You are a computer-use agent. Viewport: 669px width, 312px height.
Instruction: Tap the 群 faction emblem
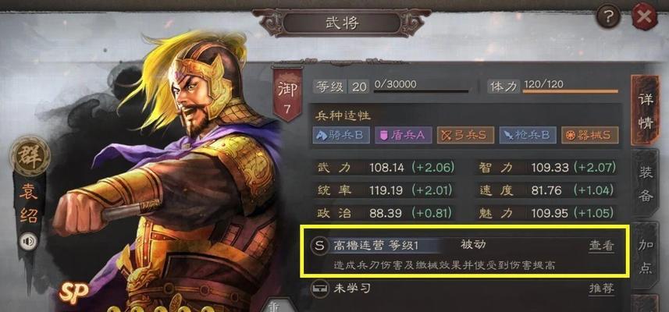click(x=30, y=157)
